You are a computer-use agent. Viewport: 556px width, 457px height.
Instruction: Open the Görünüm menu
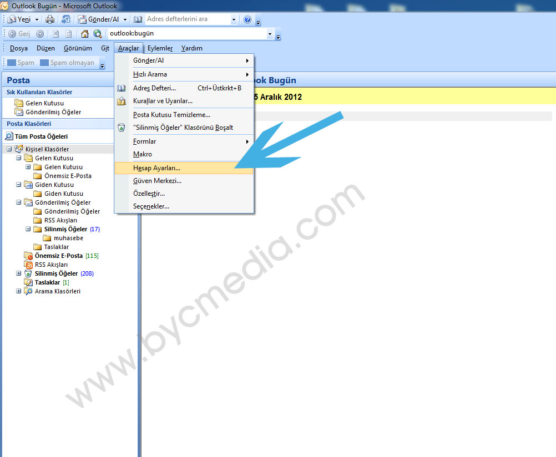pos(78,48)
